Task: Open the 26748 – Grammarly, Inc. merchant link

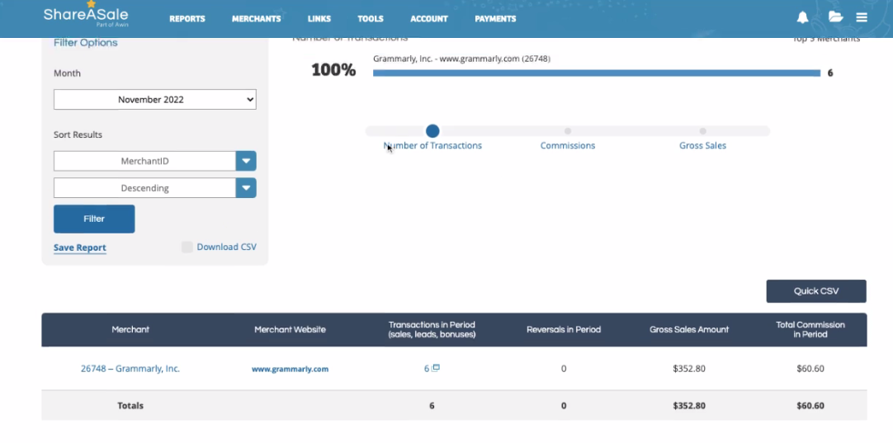Action: pyautogui.click(x=130, y=369)
